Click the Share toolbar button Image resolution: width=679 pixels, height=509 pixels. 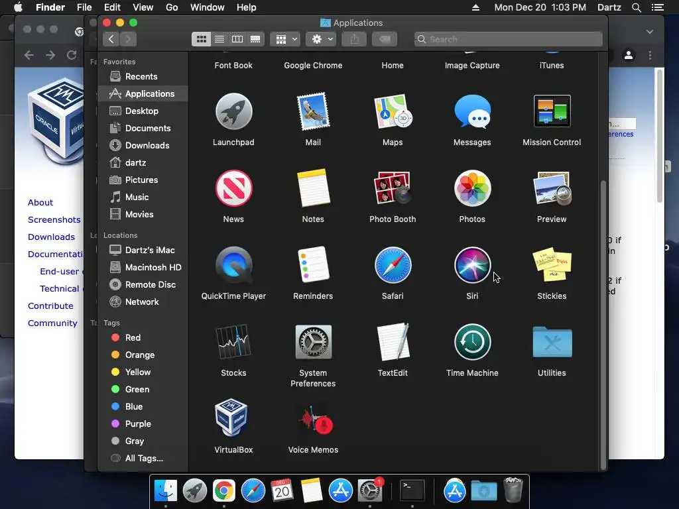[354, 39]
